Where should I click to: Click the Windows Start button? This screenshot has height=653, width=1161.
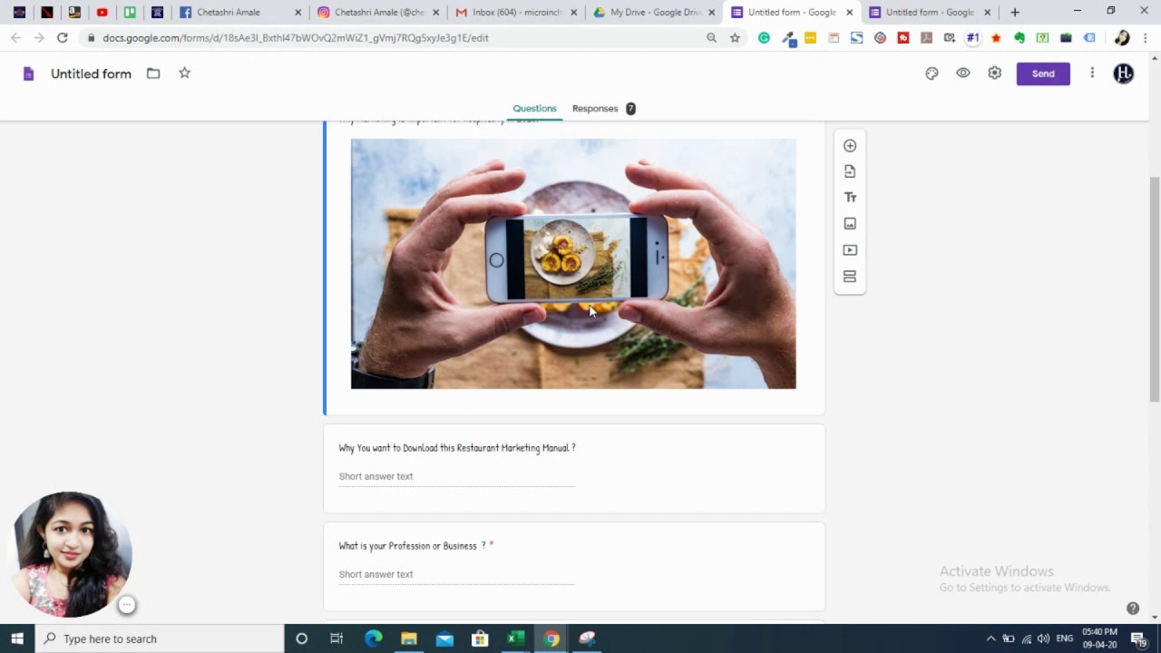(x=17, y=638)
